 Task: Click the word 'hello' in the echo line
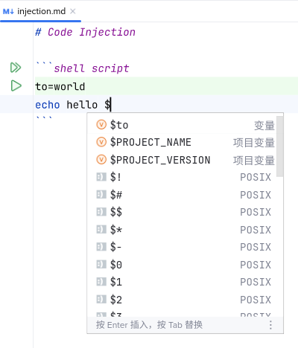click(x=82, y=105)
